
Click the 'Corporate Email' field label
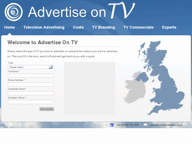(x=16, y=89)
